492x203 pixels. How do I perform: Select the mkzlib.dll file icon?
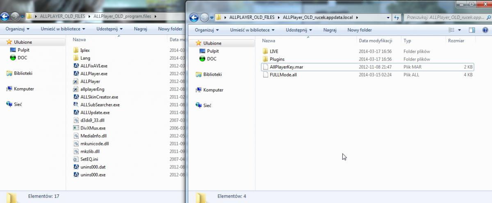(76, 151)
